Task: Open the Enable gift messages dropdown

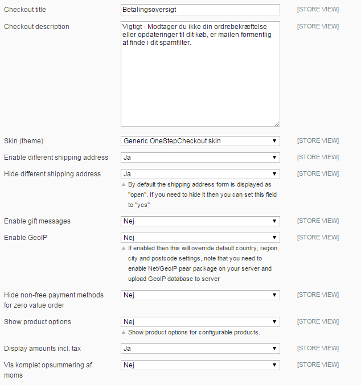Action: (x=200, y=221)
